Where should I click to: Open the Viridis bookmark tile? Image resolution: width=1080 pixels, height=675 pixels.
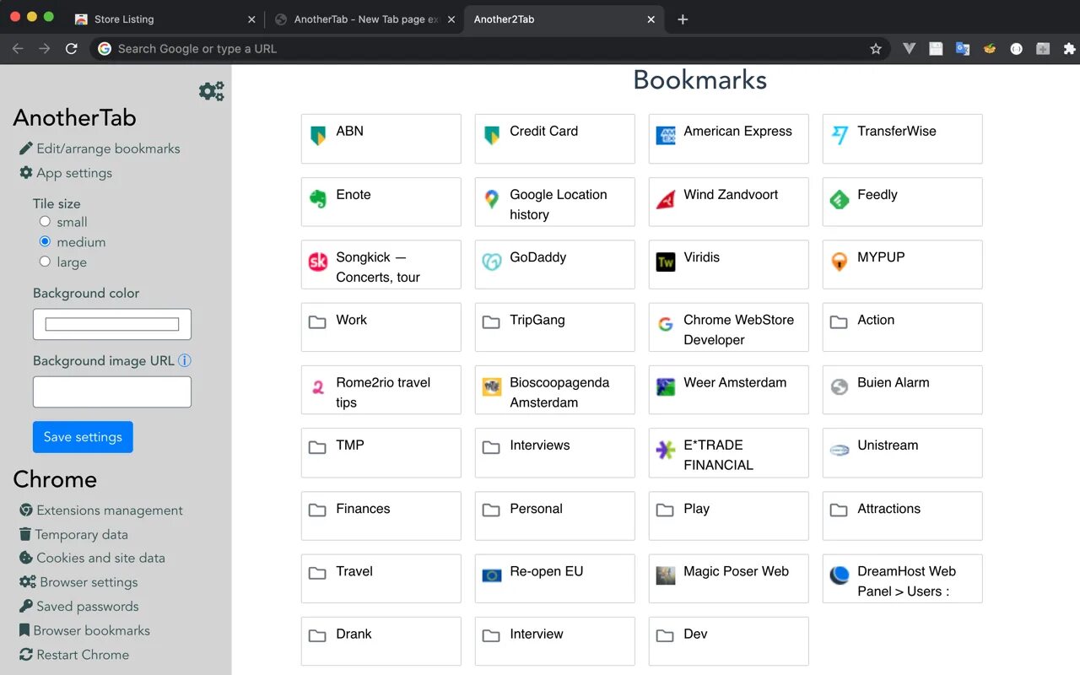click(729, 264)
